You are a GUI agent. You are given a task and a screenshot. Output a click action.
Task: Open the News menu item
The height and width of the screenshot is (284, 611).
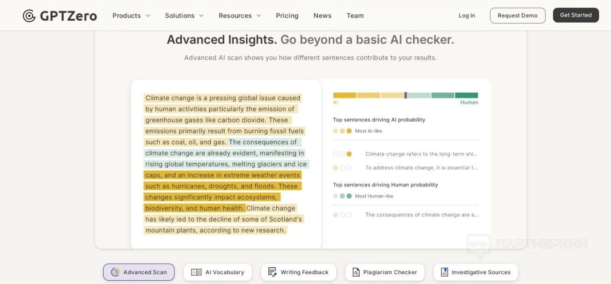322,16
